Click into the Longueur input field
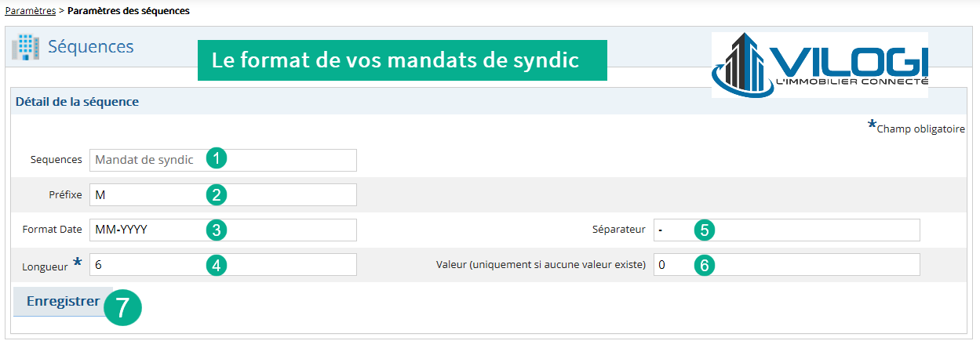Screen dimensions: 980x348 tap(223, 265)
